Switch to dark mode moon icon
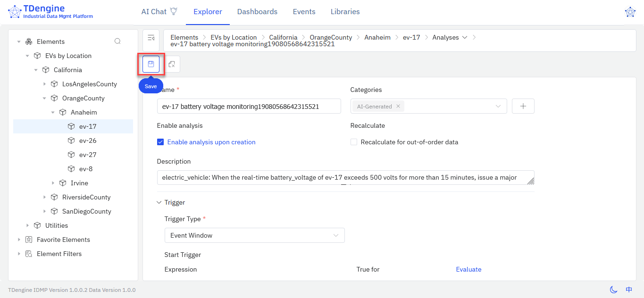 pyautogui.click(x=613, y=290)
